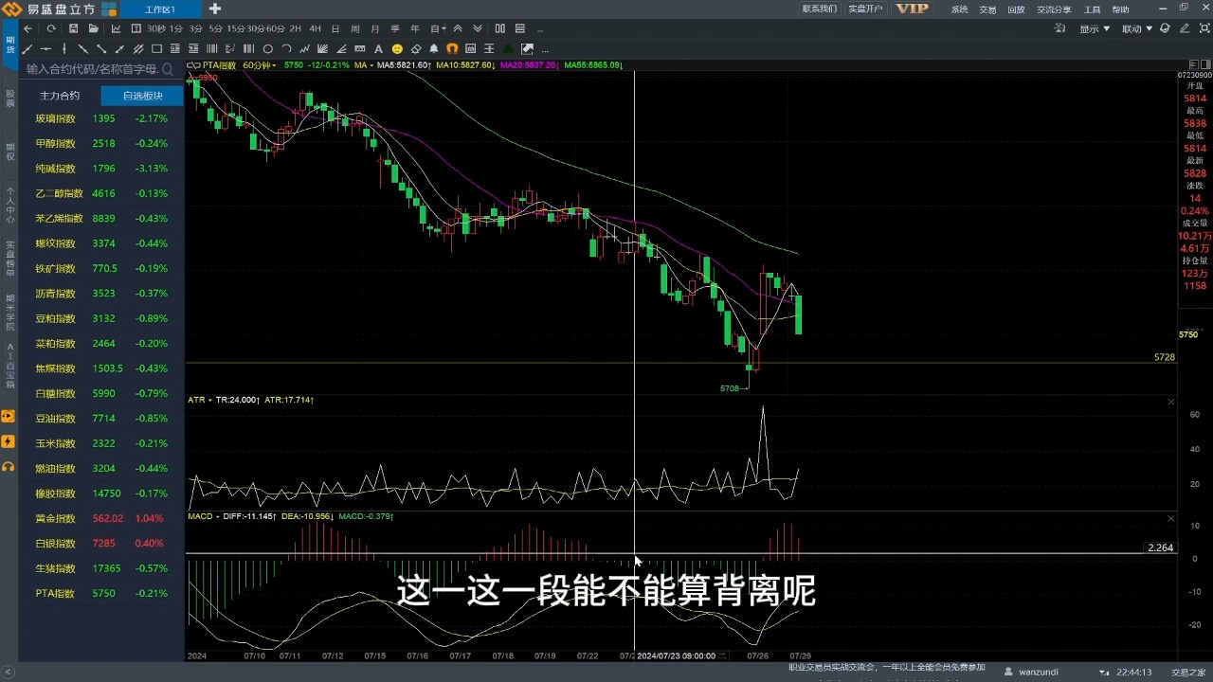This screenshot has height=682, width=1213.
Task: Open the 回放 menu
Action: tap(1016, 9)
